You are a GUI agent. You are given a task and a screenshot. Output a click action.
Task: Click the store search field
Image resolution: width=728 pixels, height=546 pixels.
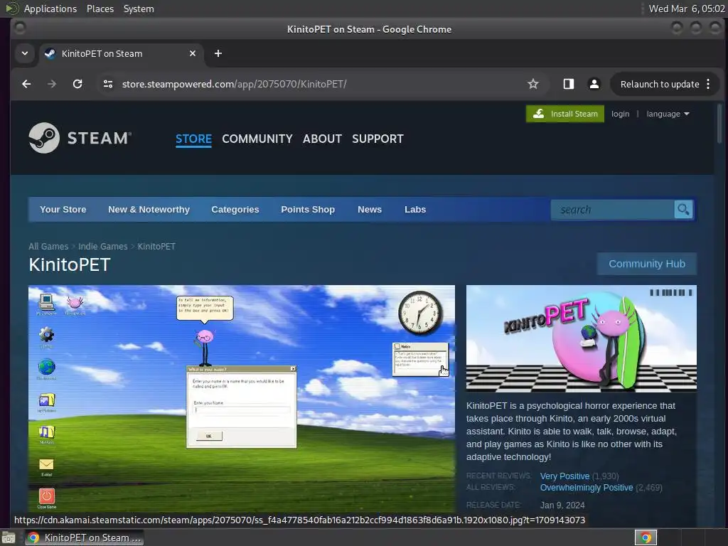(x=613, y=210)
